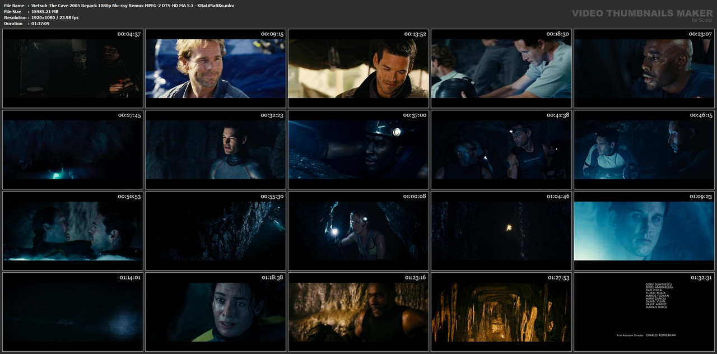
Task: Select the thumbnail at 00:41:38
Action: tap(501, 150)
